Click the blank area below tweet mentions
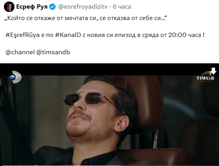This screenshot has width=219, height=166. tap(109, 59)
